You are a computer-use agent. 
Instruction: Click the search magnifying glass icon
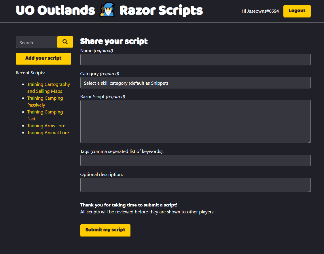point(65,42)
